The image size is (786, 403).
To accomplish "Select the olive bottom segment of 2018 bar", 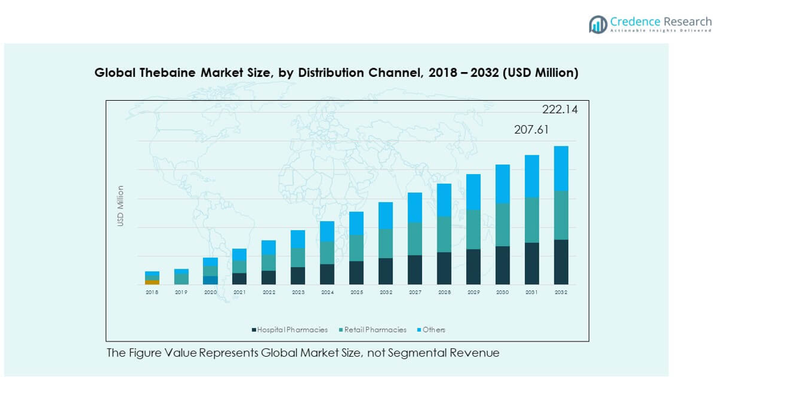I will click(152, 282).
